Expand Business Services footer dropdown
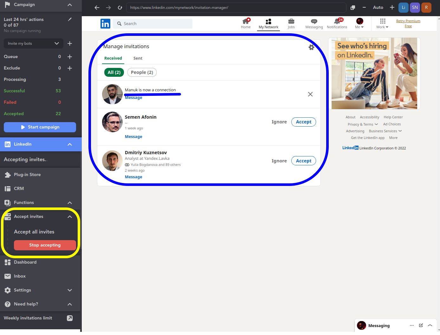The height and width of the screenshot is (335, 440). (385, 131)
